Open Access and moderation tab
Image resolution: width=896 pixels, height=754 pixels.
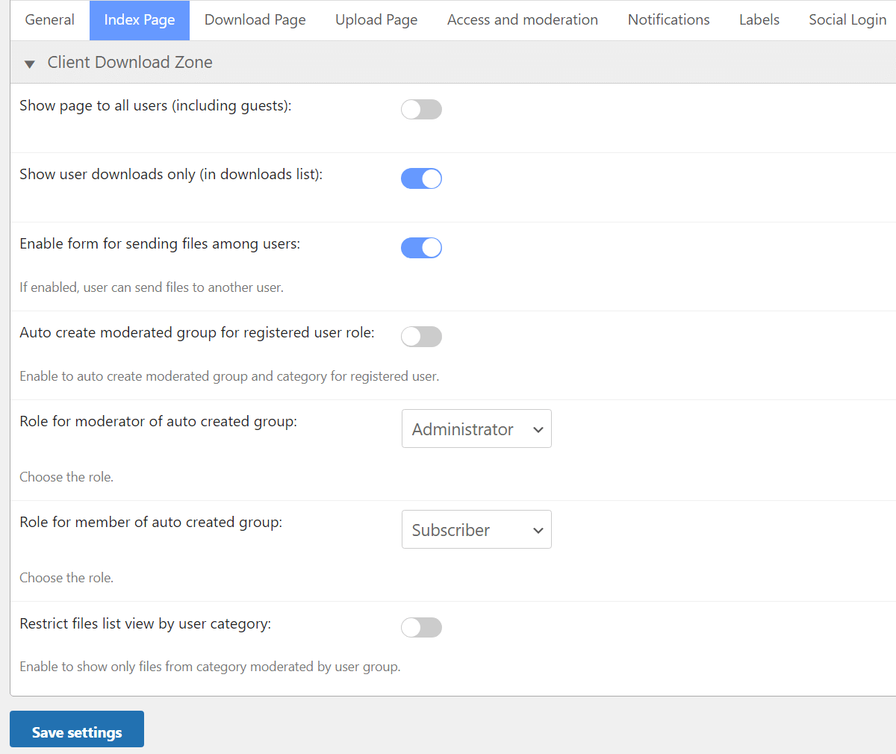click(x=523, y=20)
